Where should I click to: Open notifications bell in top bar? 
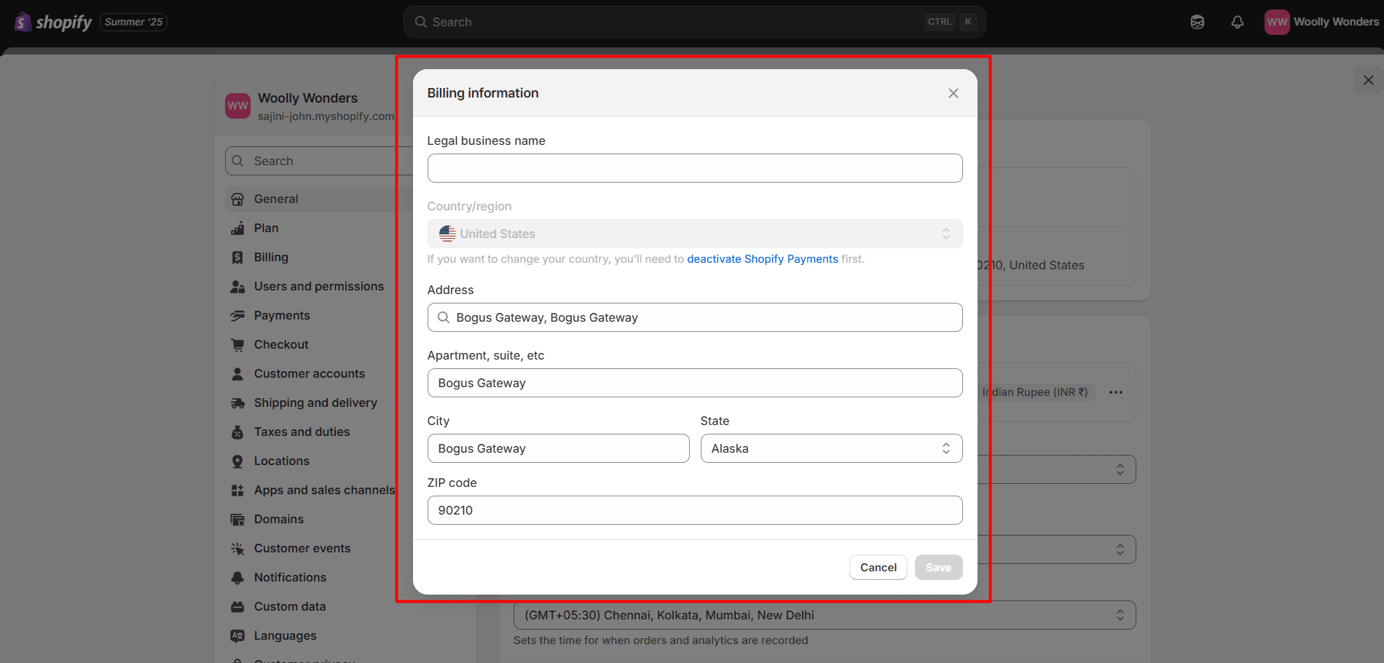[x=1238, y=22]
